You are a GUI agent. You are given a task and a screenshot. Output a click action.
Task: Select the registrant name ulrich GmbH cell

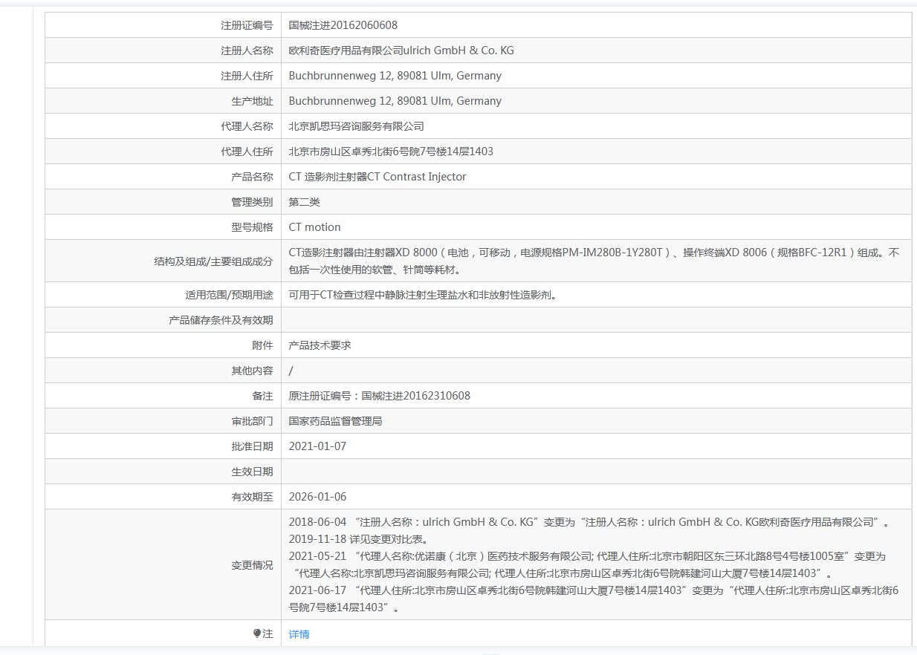tap(401, 50)
